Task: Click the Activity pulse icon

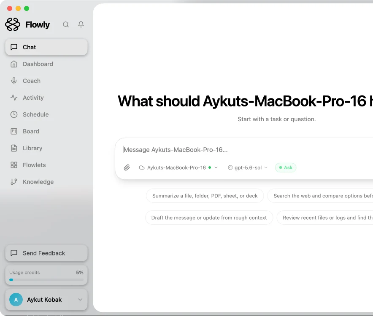Action: click(14, 98)
